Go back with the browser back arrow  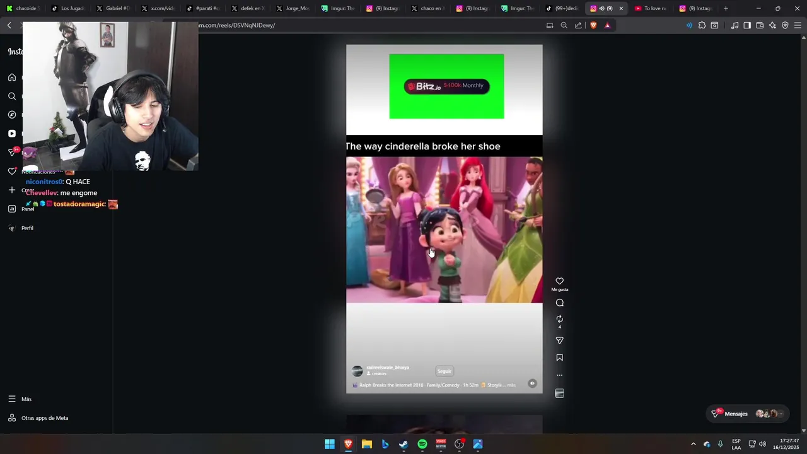9,25
